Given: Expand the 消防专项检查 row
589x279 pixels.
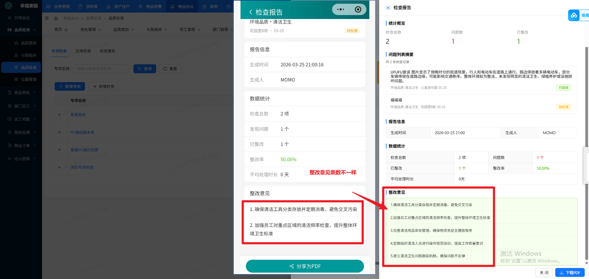Looking at the screenshot, I should pos(60,168).
